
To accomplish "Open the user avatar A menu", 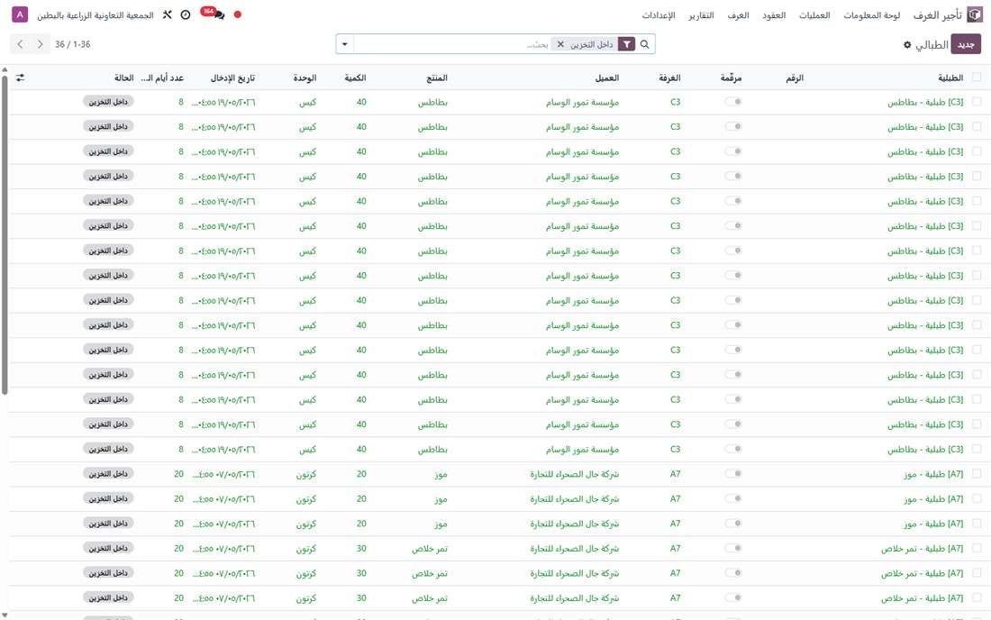I will click(20, 14).
